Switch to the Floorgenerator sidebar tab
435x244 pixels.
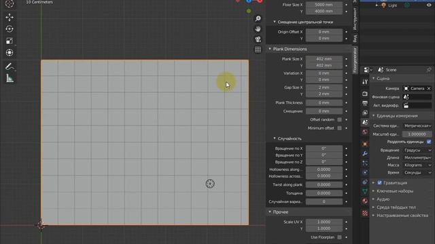click(355, 60)
